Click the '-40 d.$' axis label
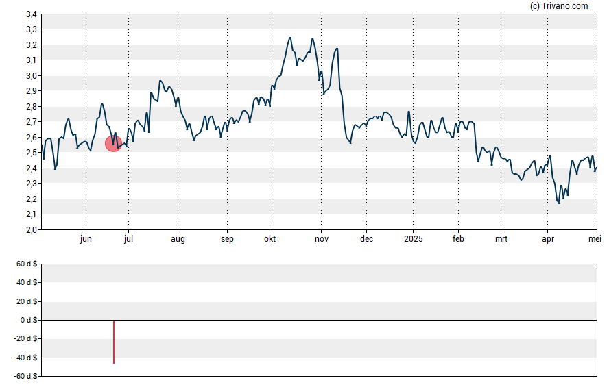Viewport: 609px width, 387px height. point(25,358)
